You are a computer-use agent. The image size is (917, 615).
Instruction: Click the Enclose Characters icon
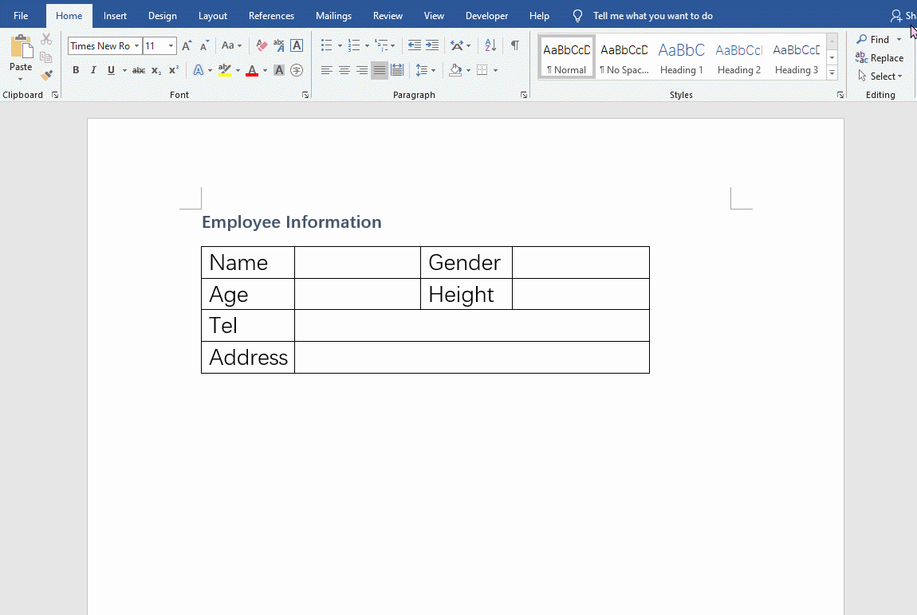click(x=297, y=71)
